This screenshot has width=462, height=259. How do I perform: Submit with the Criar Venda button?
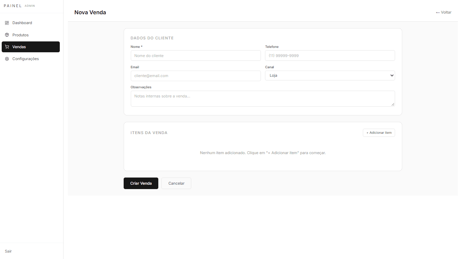pos(141,183)
